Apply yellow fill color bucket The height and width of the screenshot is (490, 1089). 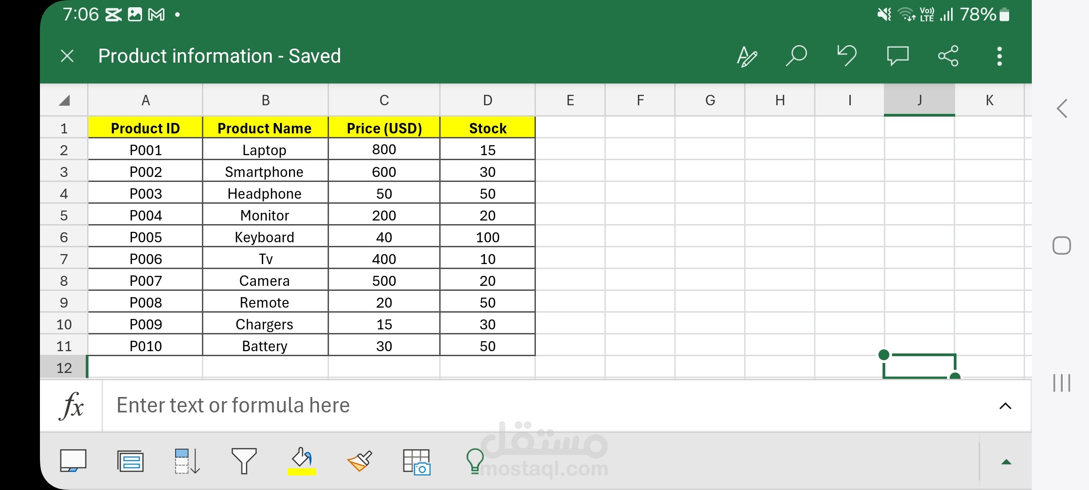pos(302,461)
